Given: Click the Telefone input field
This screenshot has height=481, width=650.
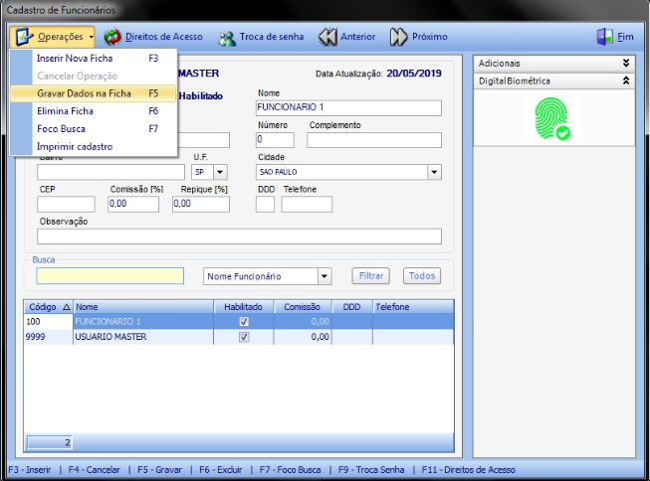Looking at the screenshot, I should coord(307,204).
